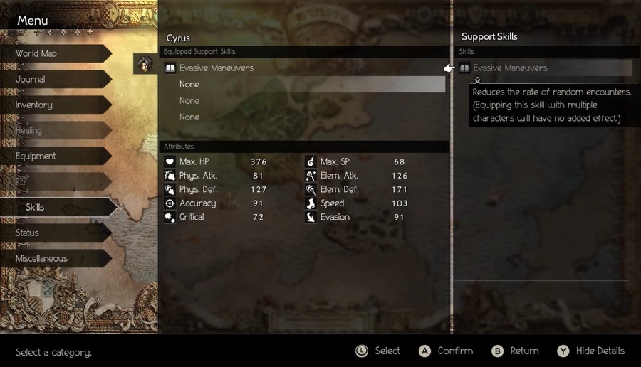The image size is (641, 367).
Task: Click the Phys. Atk. attribute icon
Action: [170, 176]
